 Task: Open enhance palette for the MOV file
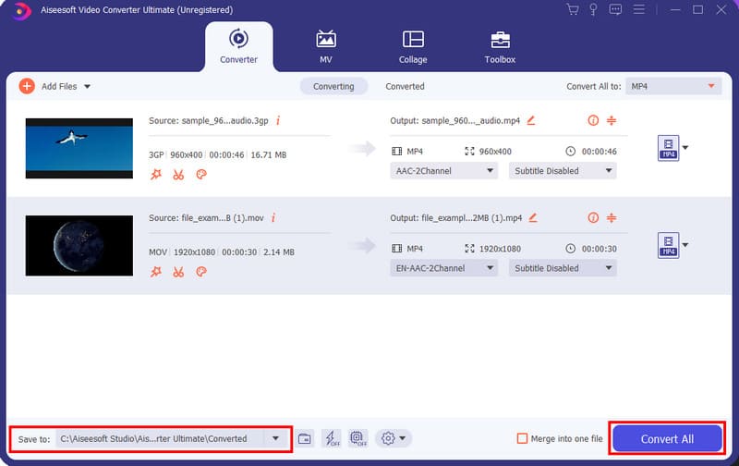201,272
